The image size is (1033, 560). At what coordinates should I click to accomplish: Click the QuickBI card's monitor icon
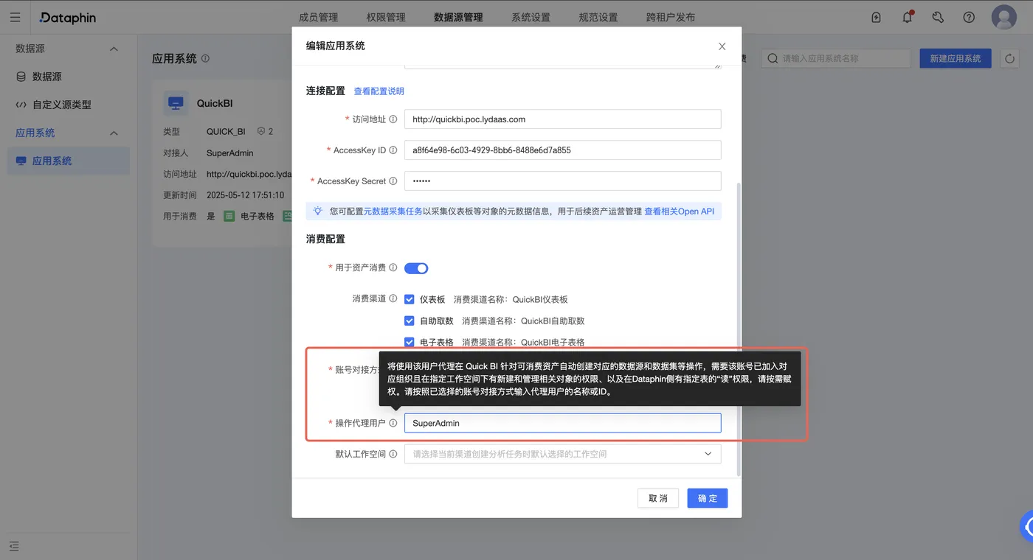click(176, 103)
